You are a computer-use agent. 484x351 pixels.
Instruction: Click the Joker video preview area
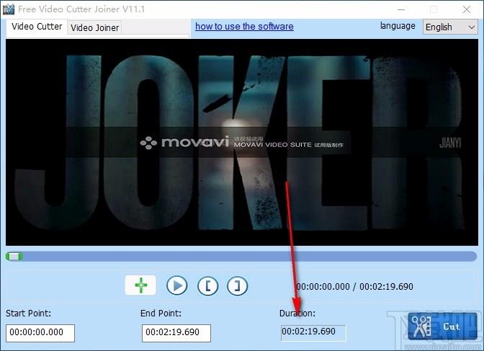pos(242,142)
